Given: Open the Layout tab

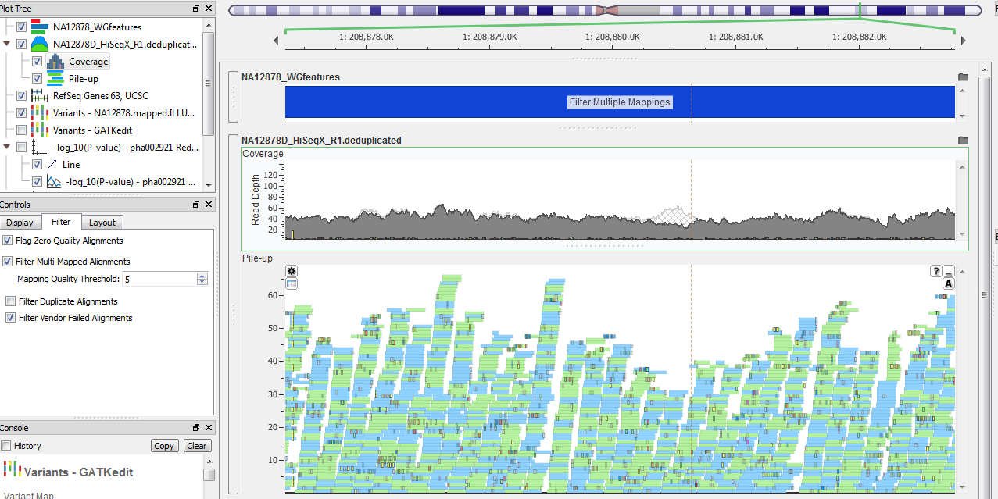Looking at the screenshot, I should tap(102, 222).
